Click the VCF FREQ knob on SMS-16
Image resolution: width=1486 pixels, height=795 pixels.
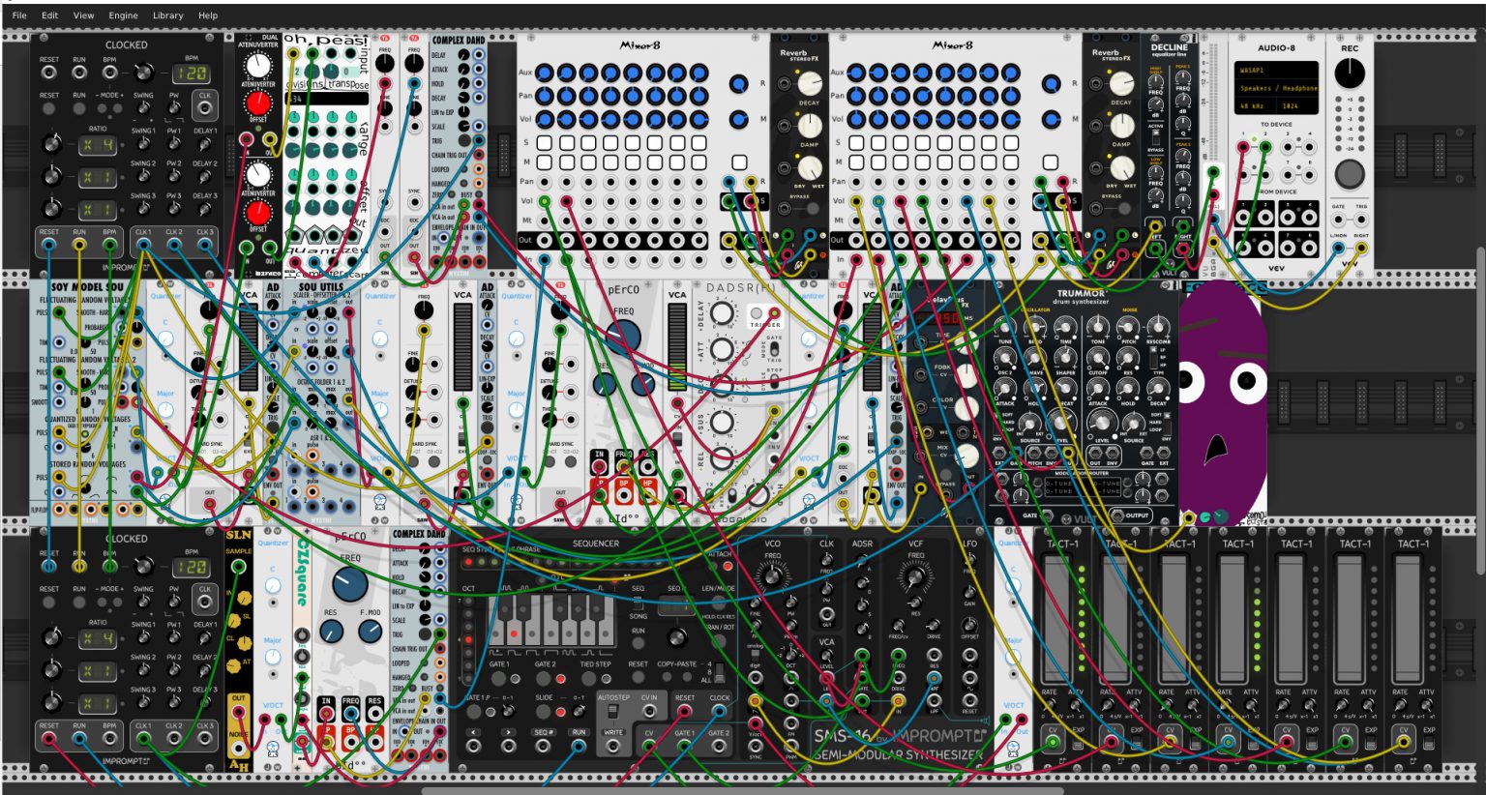[x=915, y=578]
